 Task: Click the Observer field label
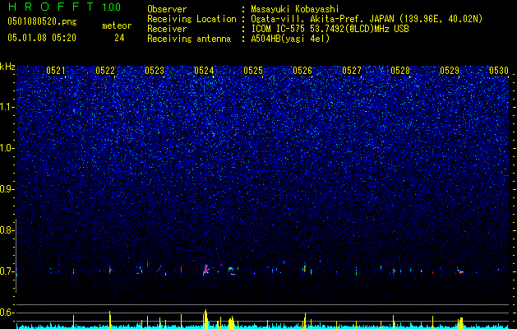(x=167, y=9)
